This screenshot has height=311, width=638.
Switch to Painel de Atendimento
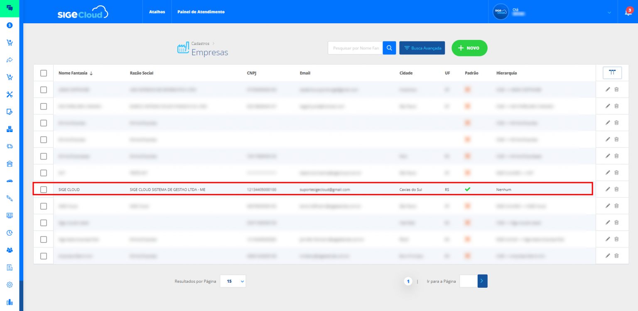[201, 12]
